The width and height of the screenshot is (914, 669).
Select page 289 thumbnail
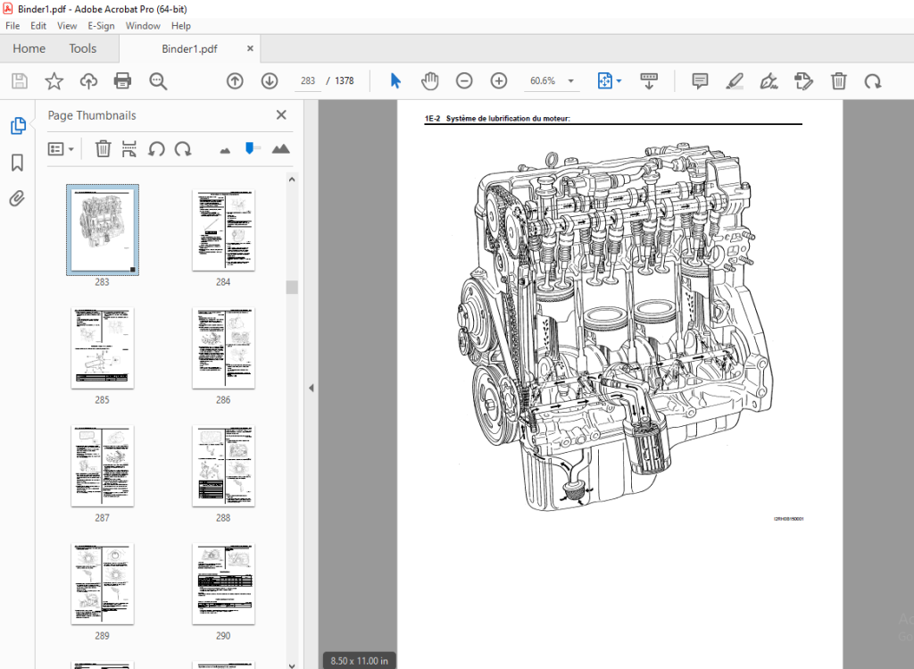[103, 584]
